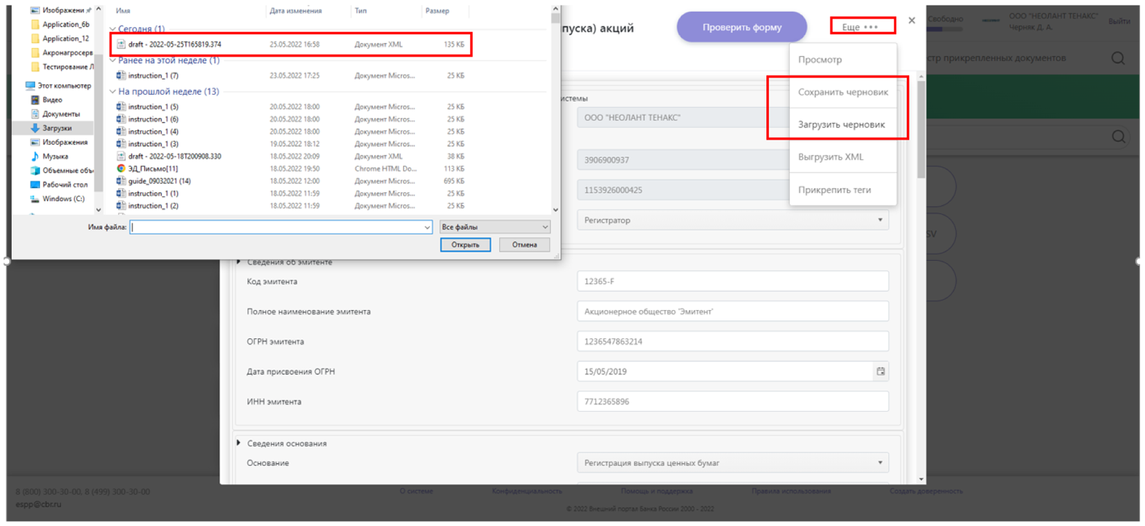Image resolution: width=1145 pixels, height=526 pixels.
Task: Select the Chrome HTML document ЭД_Письмо[11]
Action: [152, 169]
